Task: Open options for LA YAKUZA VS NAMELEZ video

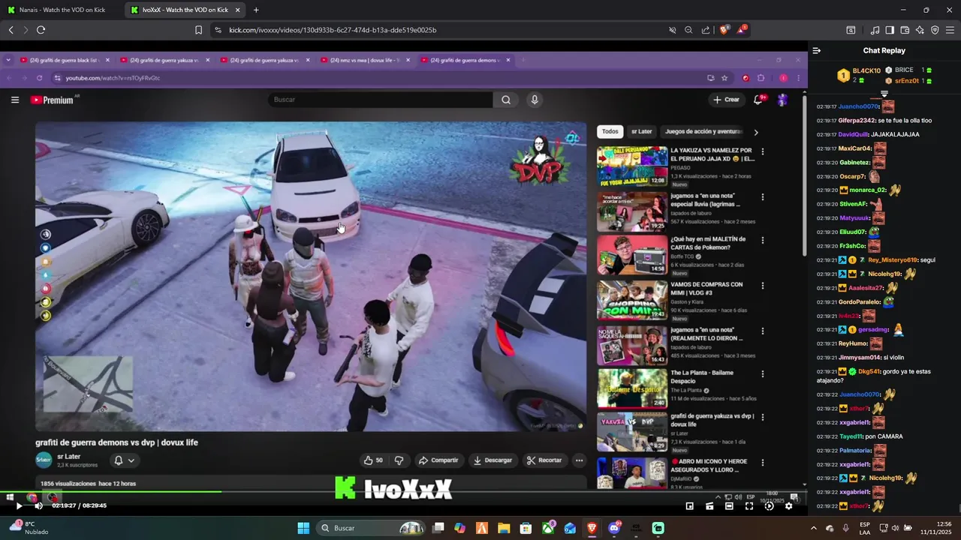Action: click(763, 151)
